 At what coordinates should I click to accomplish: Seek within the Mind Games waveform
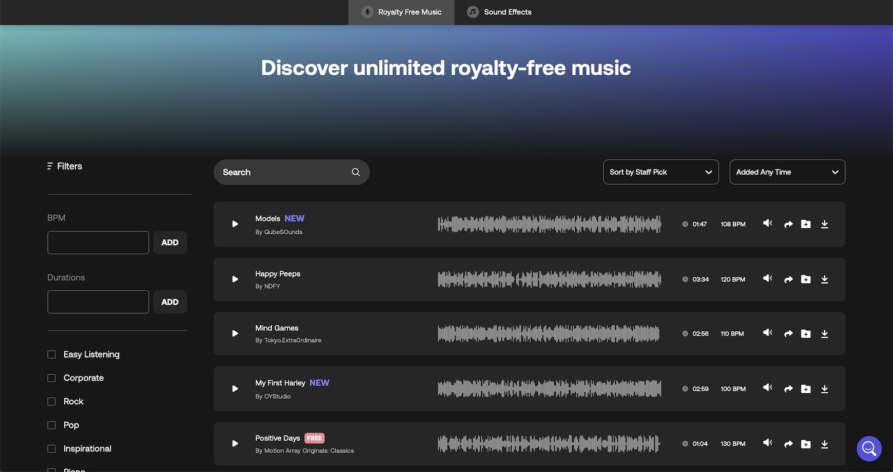coord(548,334)
